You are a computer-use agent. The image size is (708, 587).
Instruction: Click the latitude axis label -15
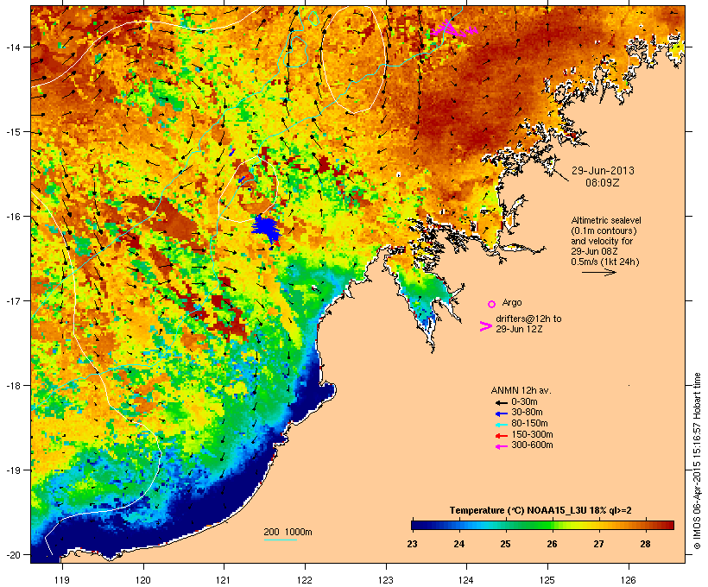13,132
